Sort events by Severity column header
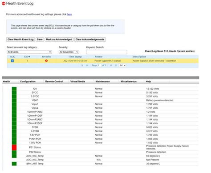This screenshot has height=173, width=211. pyautogui.click(x=46, y=57)
